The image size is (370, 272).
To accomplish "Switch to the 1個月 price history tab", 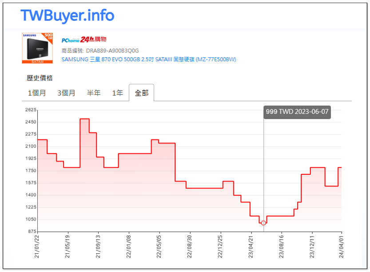I will coord(36,93).
